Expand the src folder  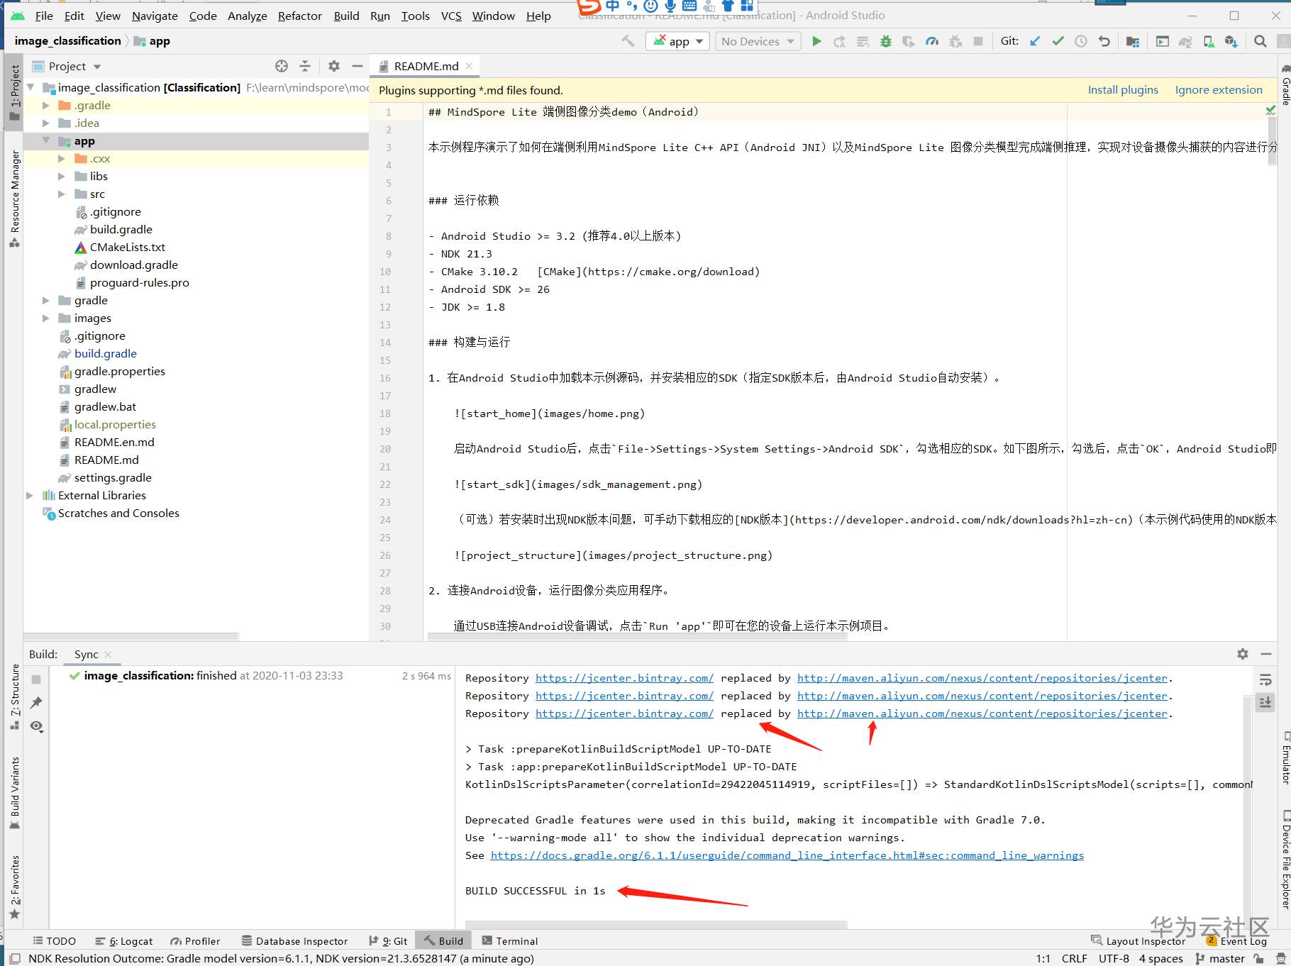click(x=62, y=194)
